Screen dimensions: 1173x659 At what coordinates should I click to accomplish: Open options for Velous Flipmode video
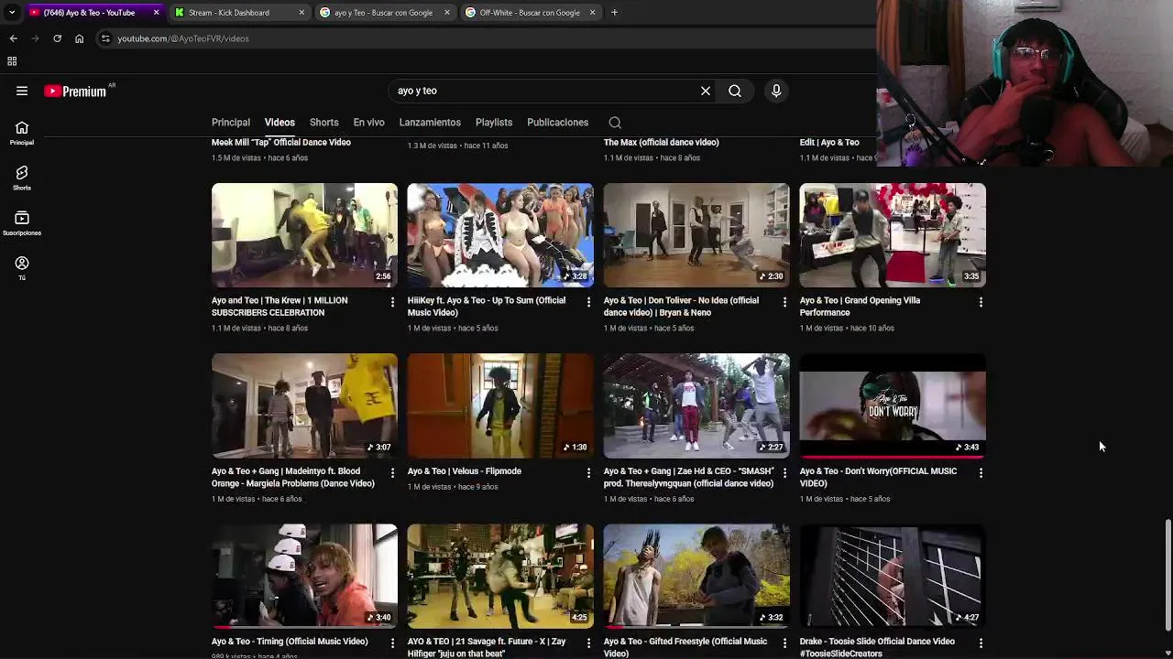click(x=588, y=473)
